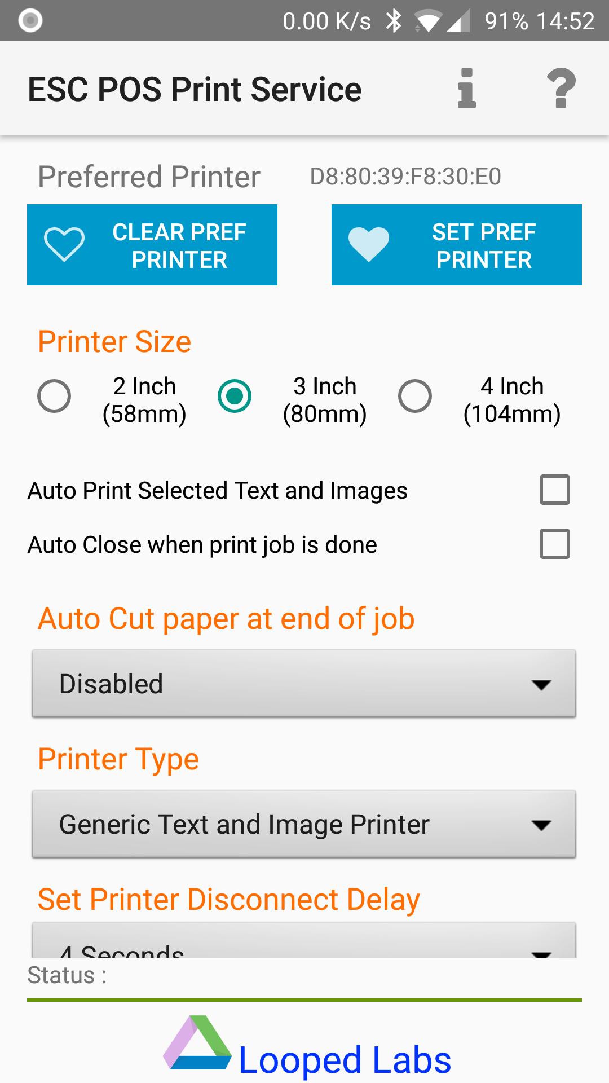Enable Auto Print Selected Text and Images
Image resolution: width=609 pixels, height=1083 pixels.
coord(555,490)
